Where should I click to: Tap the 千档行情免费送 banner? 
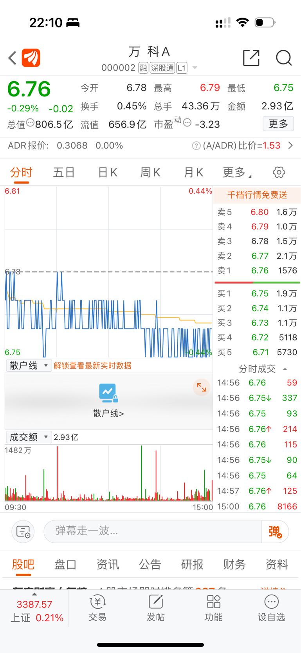coord(257,195)
